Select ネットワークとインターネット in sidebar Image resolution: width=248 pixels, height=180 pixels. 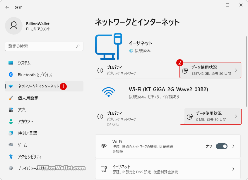pos(44,86)
